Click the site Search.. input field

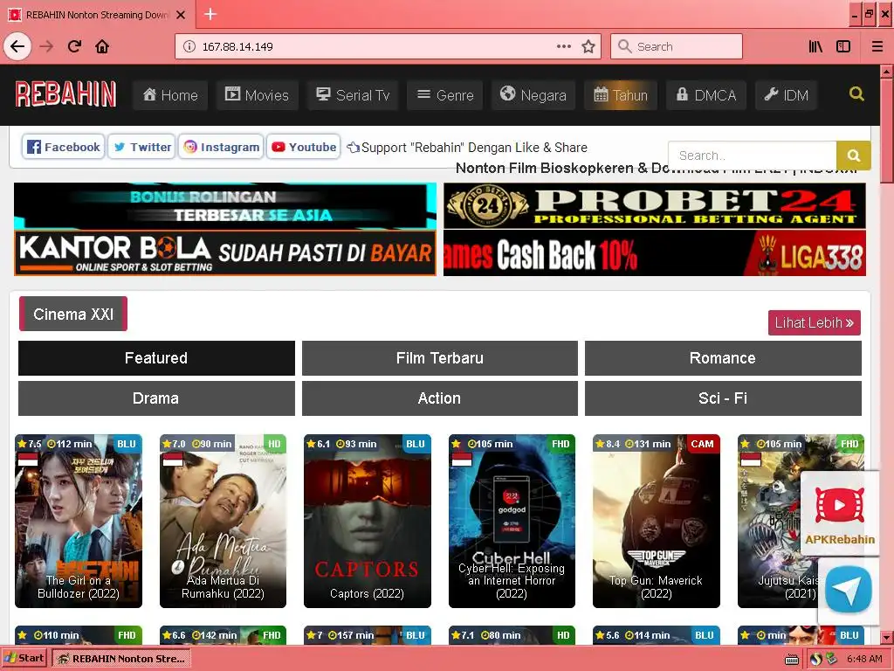(752, 156)
